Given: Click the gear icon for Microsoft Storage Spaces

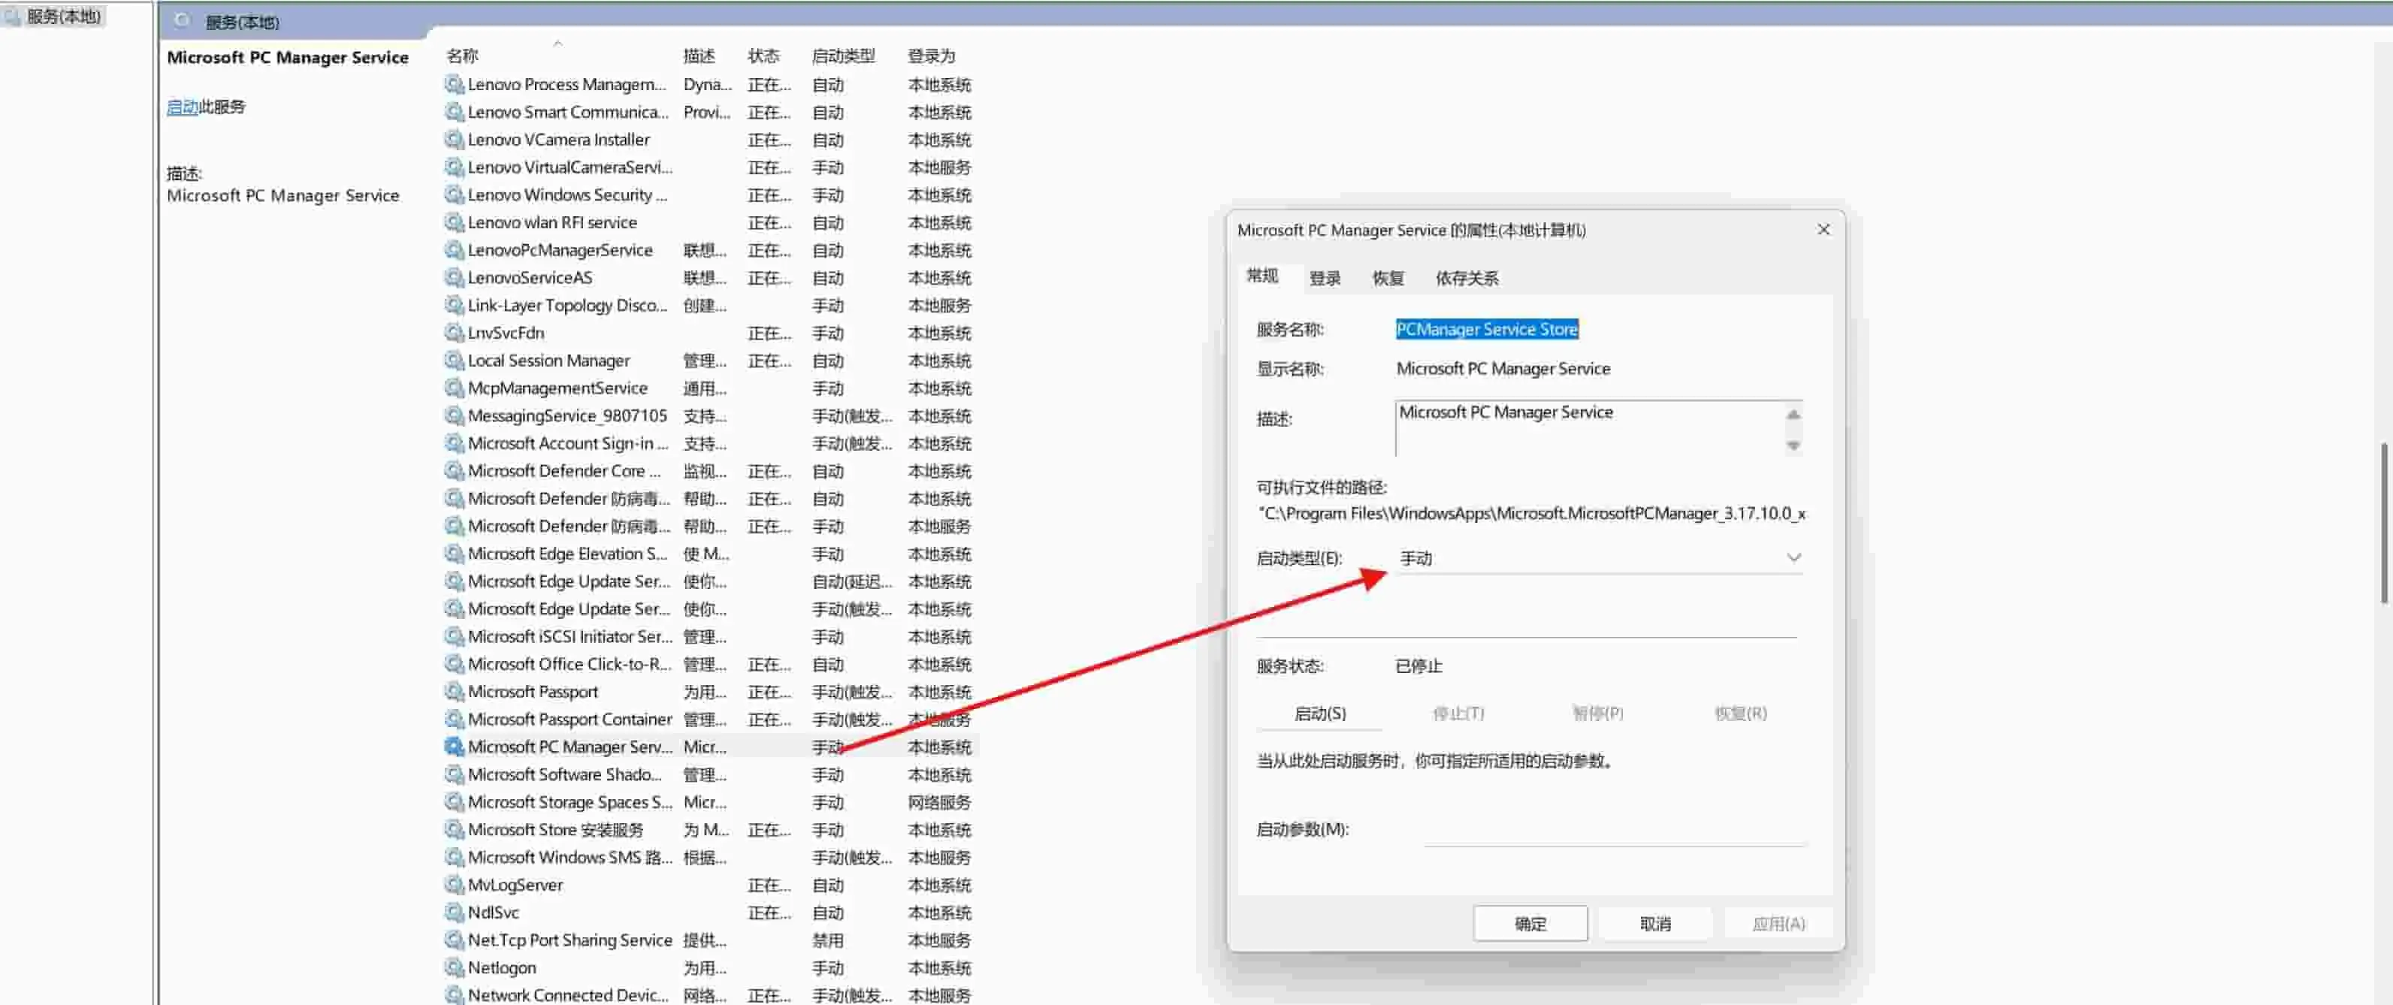Looking at the screenshot, I should [453, 801].
